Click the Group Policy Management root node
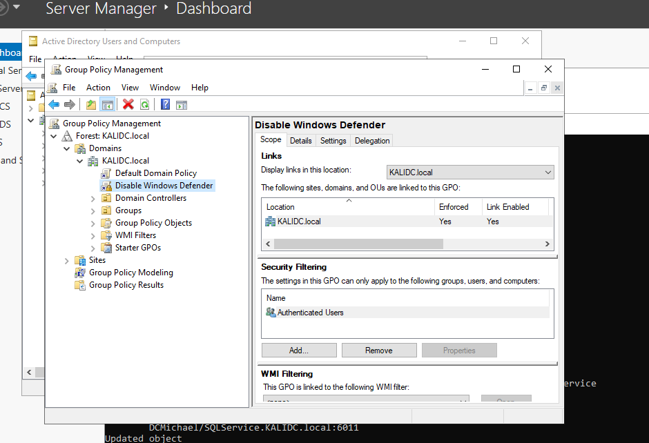 click(112, 124)
